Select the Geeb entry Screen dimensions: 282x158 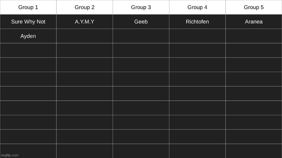click(141, 22)
